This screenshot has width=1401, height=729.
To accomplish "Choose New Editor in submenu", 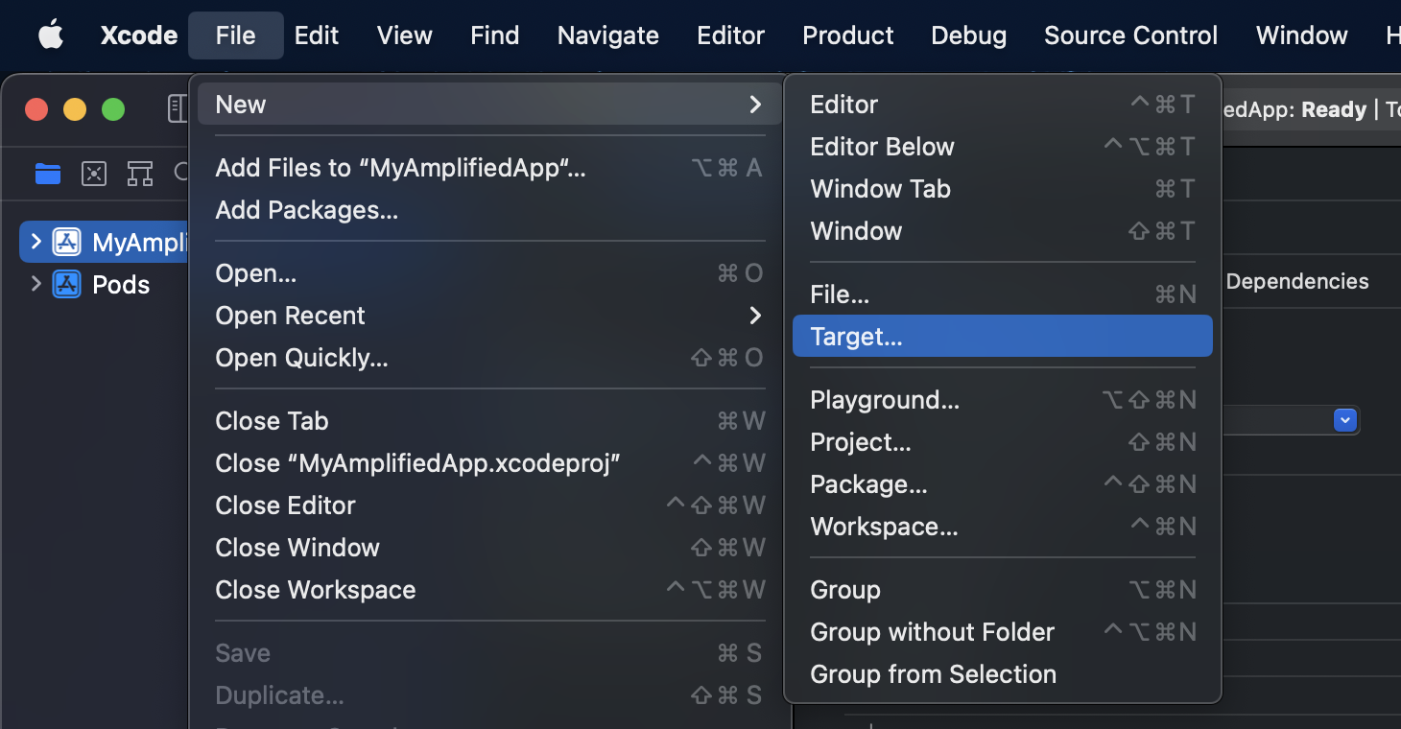I will [x=1003, y=105].
